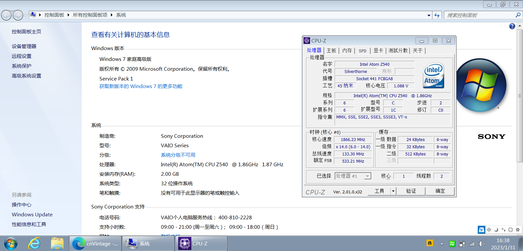Open recent pages dropdown beside Forward
Image resolution: width=523 pixels, height=251 pixels.
click(x=26, y=15)
